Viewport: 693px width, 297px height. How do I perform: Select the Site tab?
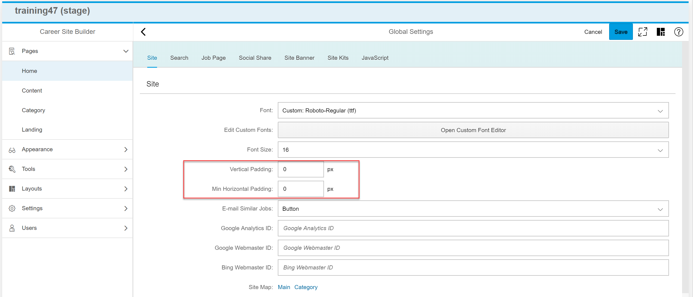pos(152,58)
